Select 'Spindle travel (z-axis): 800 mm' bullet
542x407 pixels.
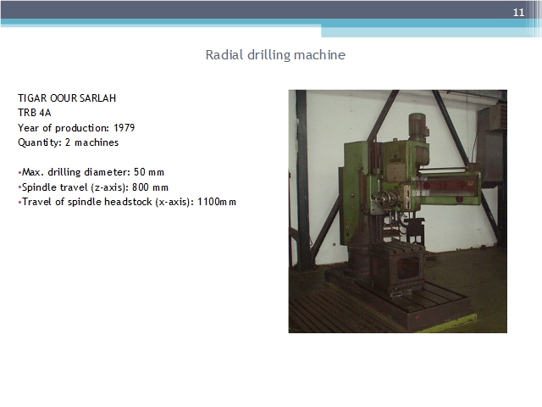(x=93, y=187)
